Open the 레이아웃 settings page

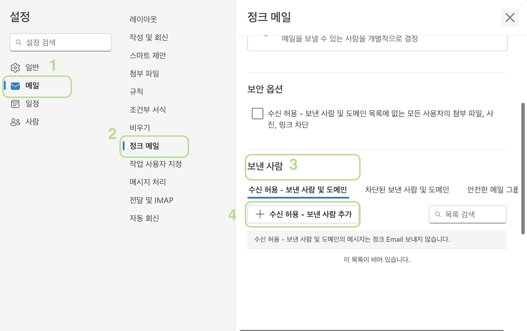143,19
